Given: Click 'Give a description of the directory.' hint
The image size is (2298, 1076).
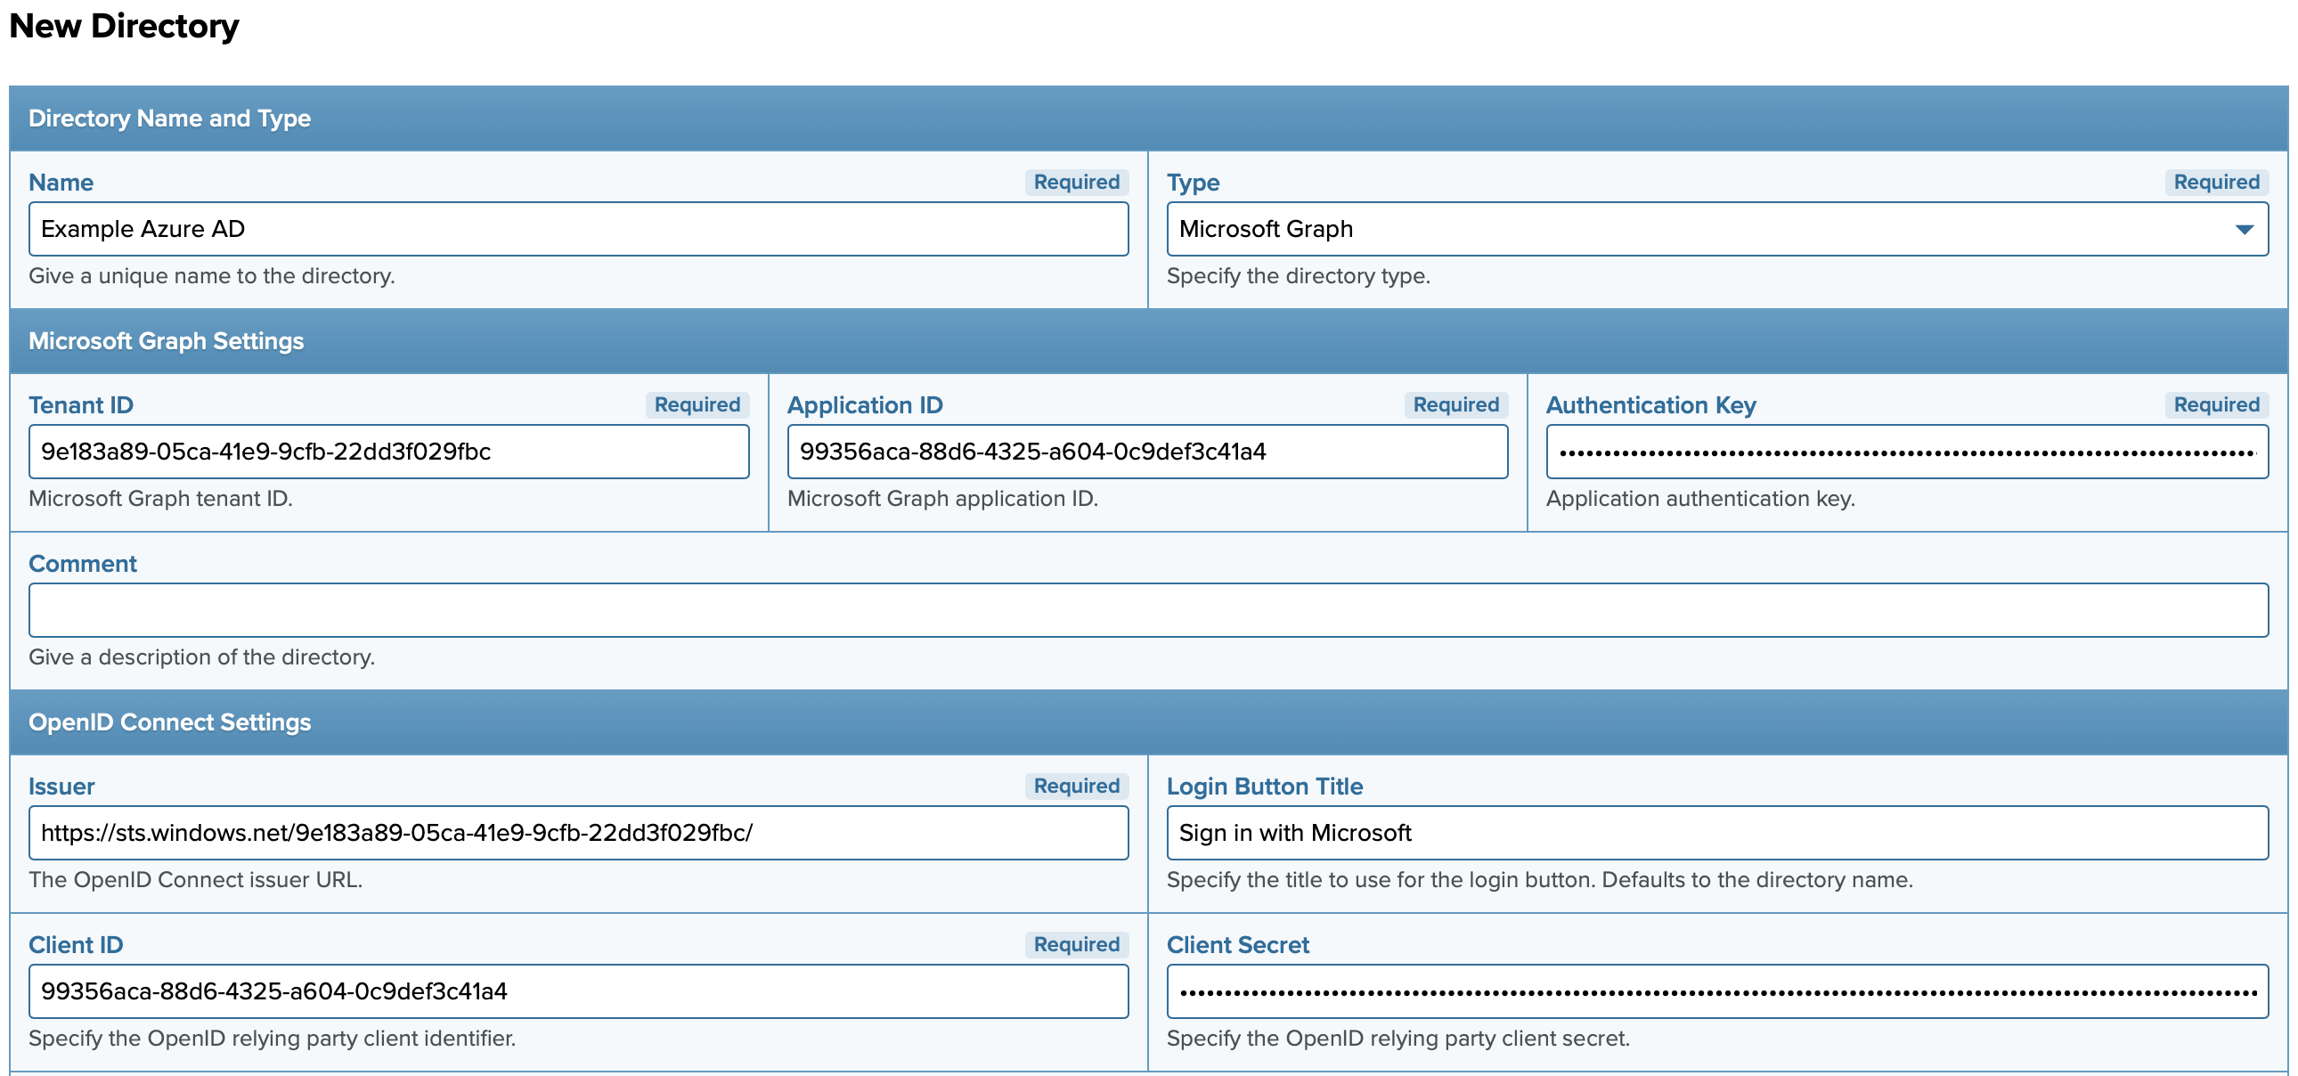Looking at the screenshot, I should 201,657.
